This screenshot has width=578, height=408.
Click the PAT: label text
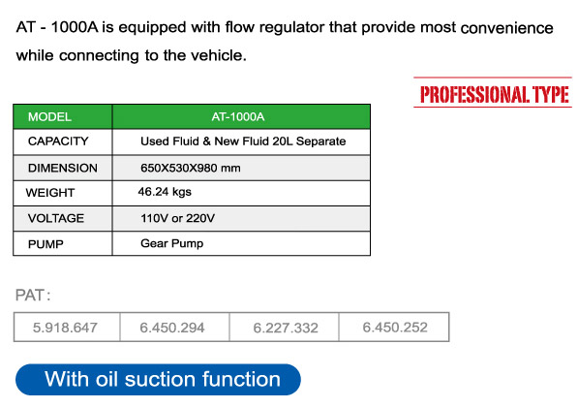pos(33,296)
